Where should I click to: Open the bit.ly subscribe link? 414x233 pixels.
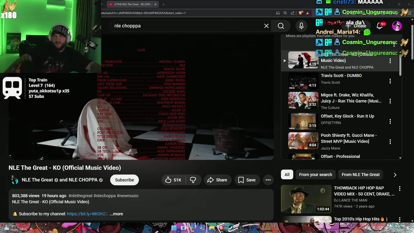point(87,214)
